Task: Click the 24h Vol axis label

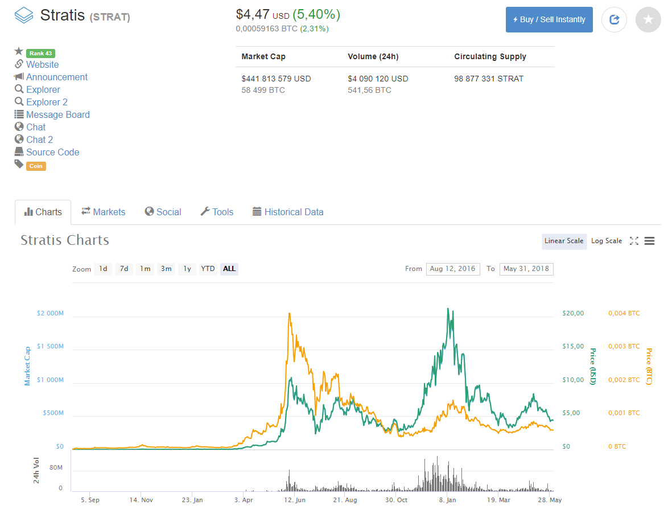Action: coord(36,470)
